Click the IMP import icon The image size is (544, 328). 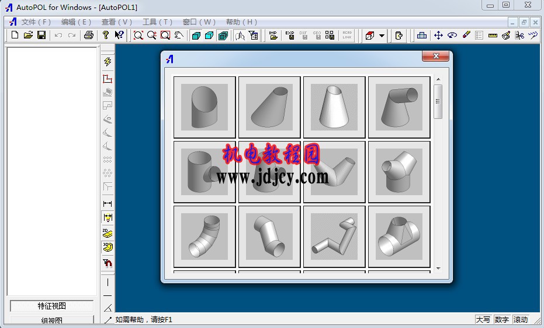pos(273,36)
